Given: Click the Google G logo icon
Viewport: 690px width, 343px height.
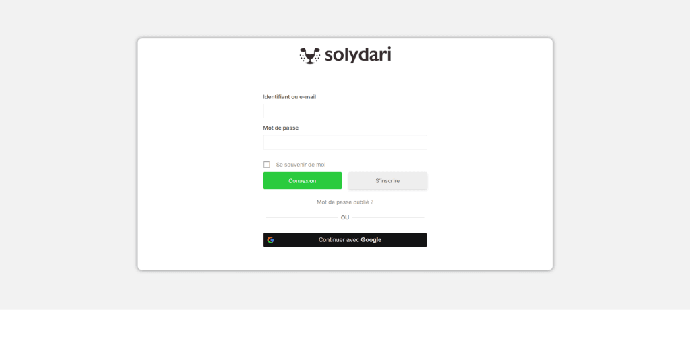Looking at the screenshot, I should pos(271,240).
